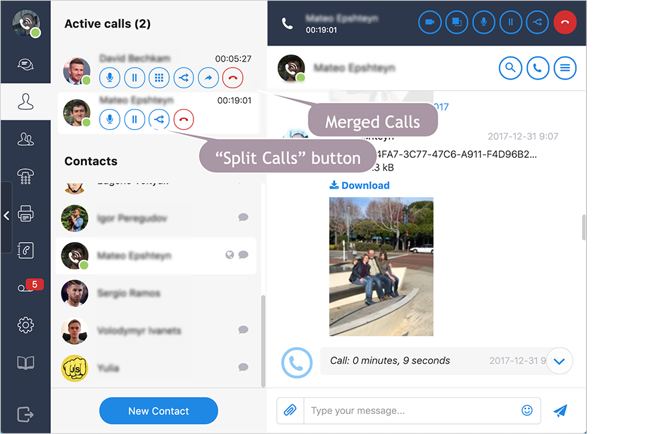
Task: Transfer David Bechkam's call with the arrow icon
Action: [208, 78]
